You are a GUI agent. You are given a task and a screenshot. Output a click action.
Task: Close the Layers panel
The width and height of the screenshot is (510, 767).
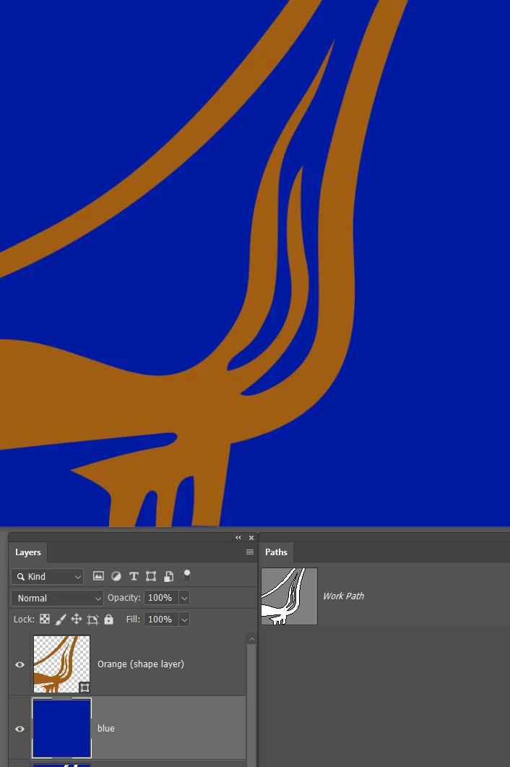[x=251, y=538]
